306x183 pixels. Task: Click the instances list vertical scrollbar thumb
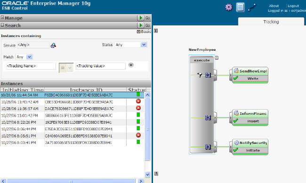click(148, 129)
